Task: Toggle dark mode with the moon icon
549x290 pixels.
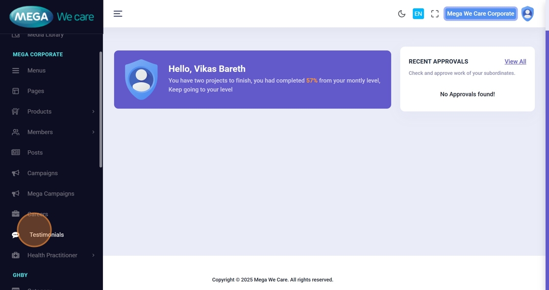Action: (x=401, y=14)
